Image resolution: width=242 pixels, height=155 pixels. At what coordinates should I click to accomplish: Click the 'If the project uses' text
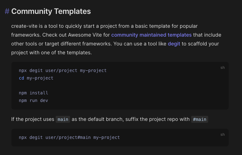(x=33, y=119)
